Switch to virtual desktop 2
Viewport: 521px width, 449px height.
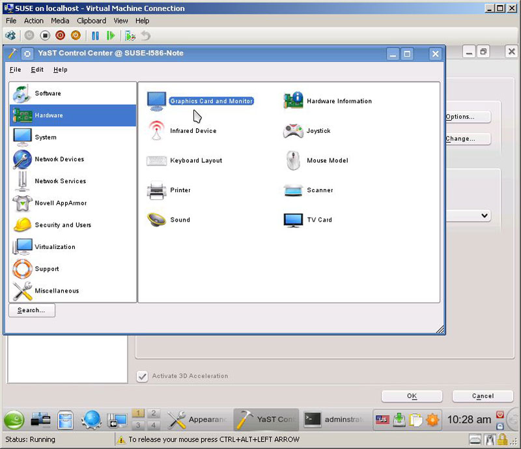pos(154,413)
